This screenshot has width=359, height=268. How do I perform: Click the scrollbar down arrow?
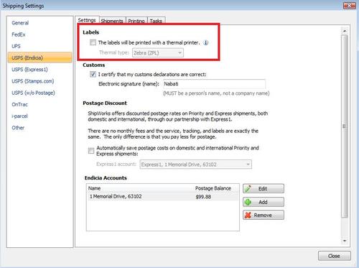(345, 241)
